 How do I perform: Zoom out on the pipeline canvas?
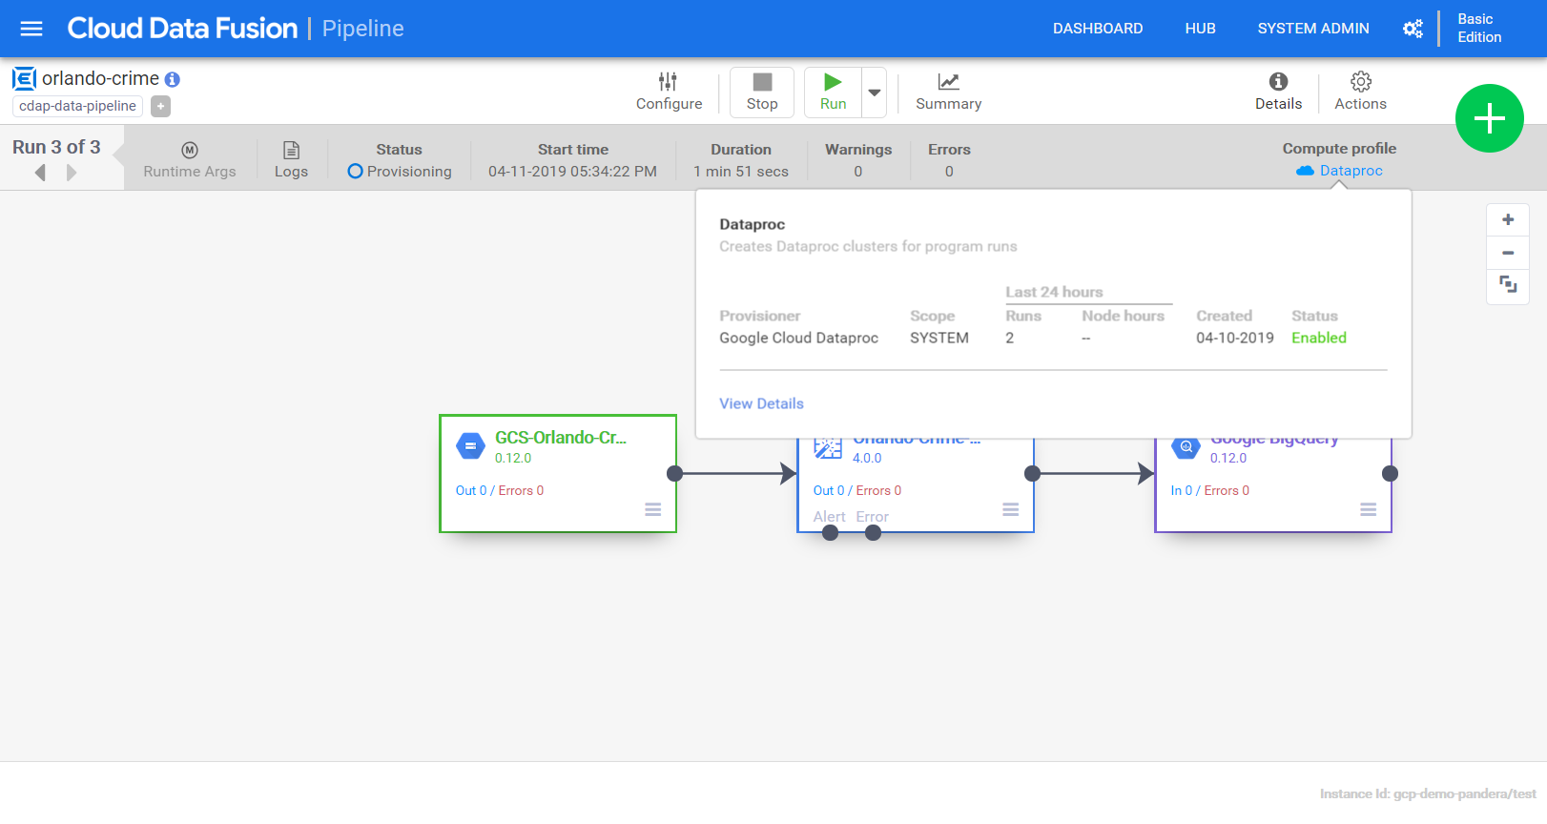click(1508, 253)
